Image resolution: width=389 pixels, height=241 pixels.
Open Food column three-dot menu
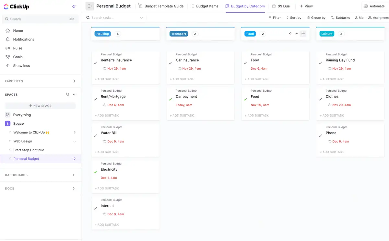click(x=296, y=34)
